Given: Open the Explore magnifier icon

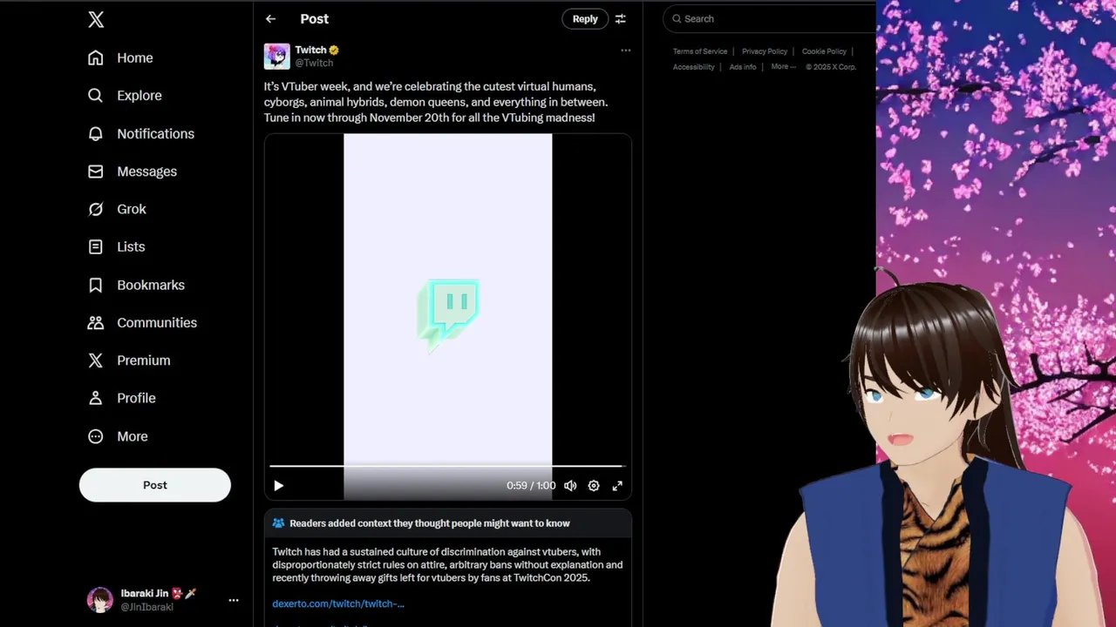Looking at the screenshot, I should tap(96, 96).
